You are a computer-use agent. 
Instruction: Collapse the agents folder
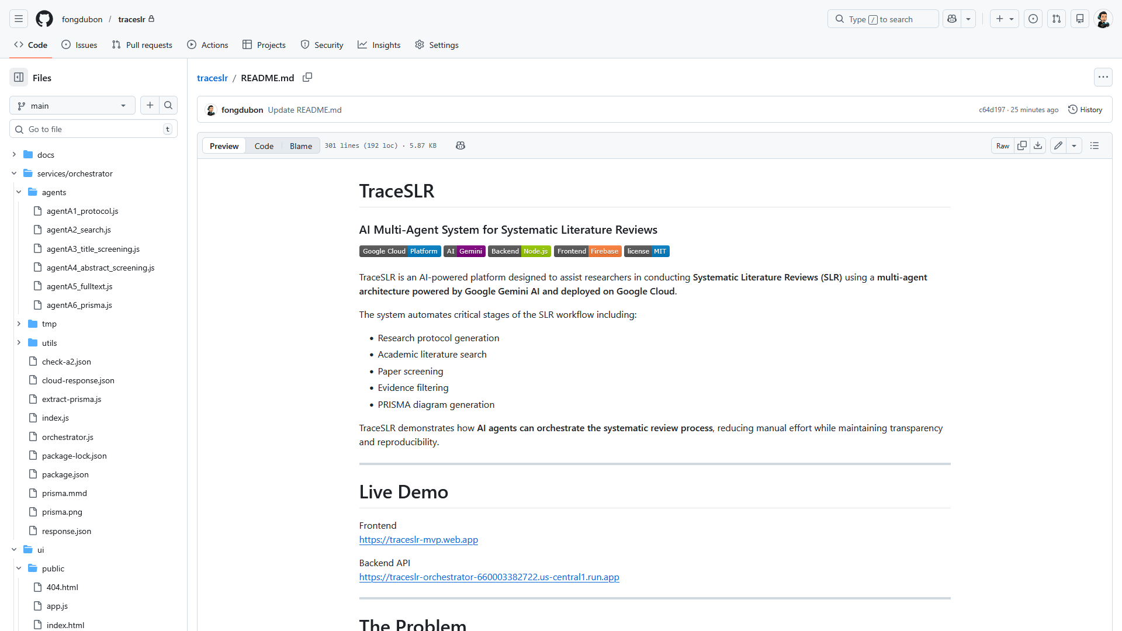19,192
